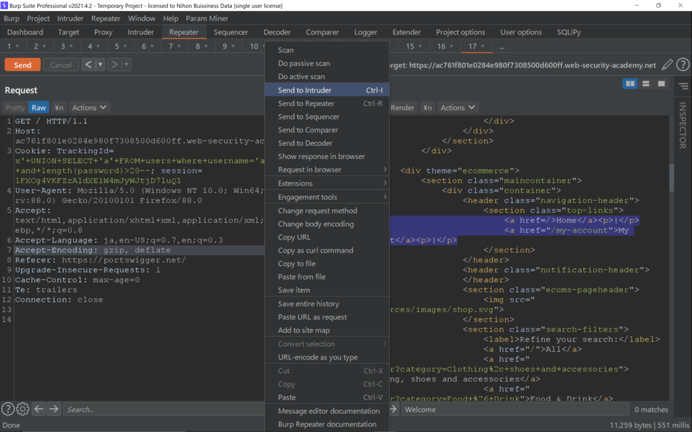Image resolution: width=692 pixels, height=432 pixels.
Task: Open the SQLiPy tab
Action: tap(569, 32)
